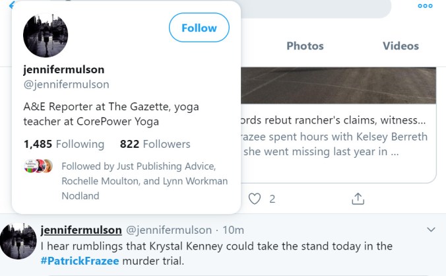This screenshot has width=446, height=276.
Task: Open the more options ellipsis icon
Action: click(x=426, y=6)
